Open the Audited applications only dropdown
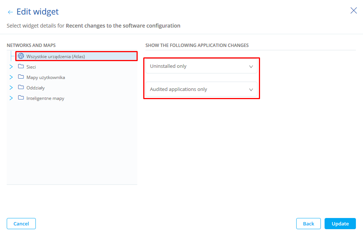The width and height of the screenshot is (363, 237). click(x=201, y=89)
